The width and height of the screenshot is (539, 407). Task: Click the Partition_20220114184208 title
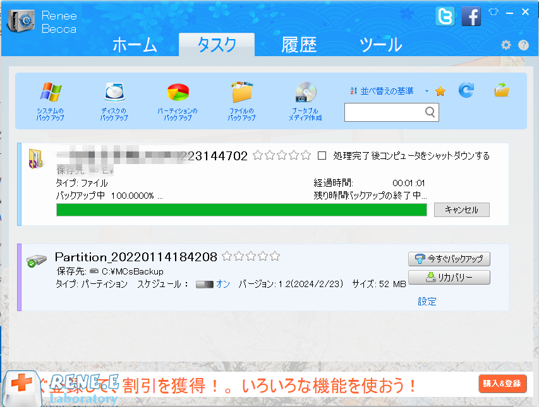(136, 257)
